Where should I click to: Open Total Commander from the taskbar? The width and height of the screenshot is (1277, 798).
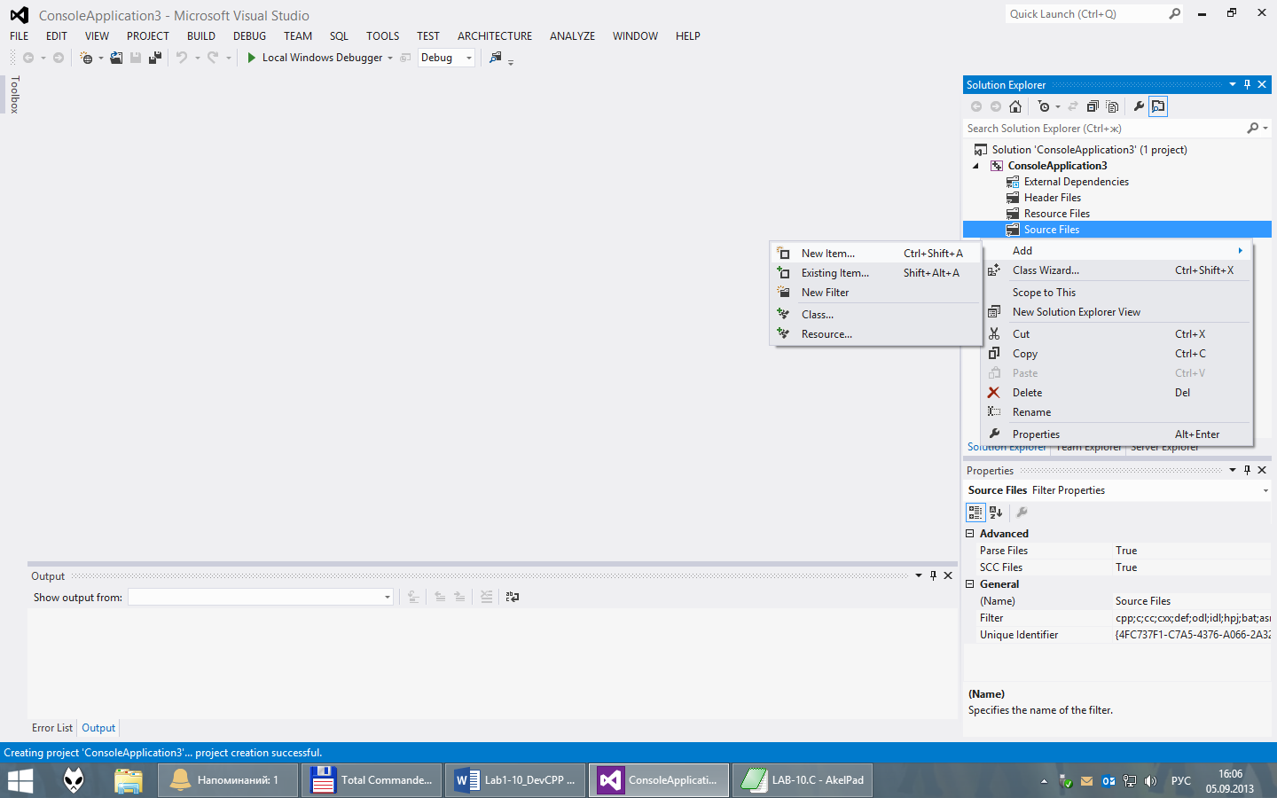[372, 780]
